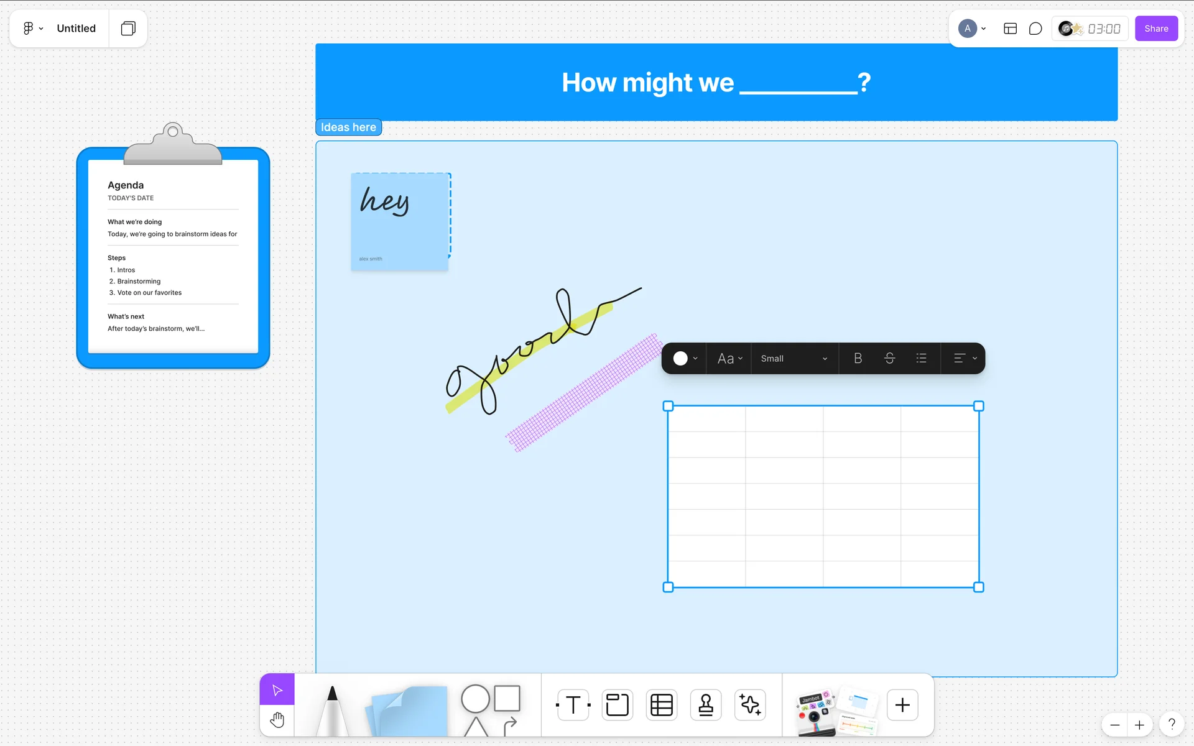Select the text tool
Screen dimensions: 1194x746
573,705
